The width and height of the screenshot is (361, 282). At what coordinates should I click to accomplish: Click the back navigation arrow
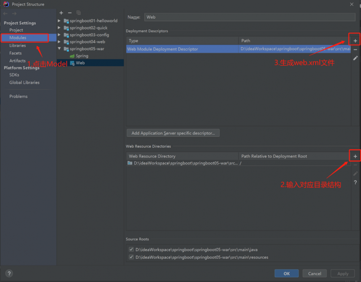click(x=5, y=14)
